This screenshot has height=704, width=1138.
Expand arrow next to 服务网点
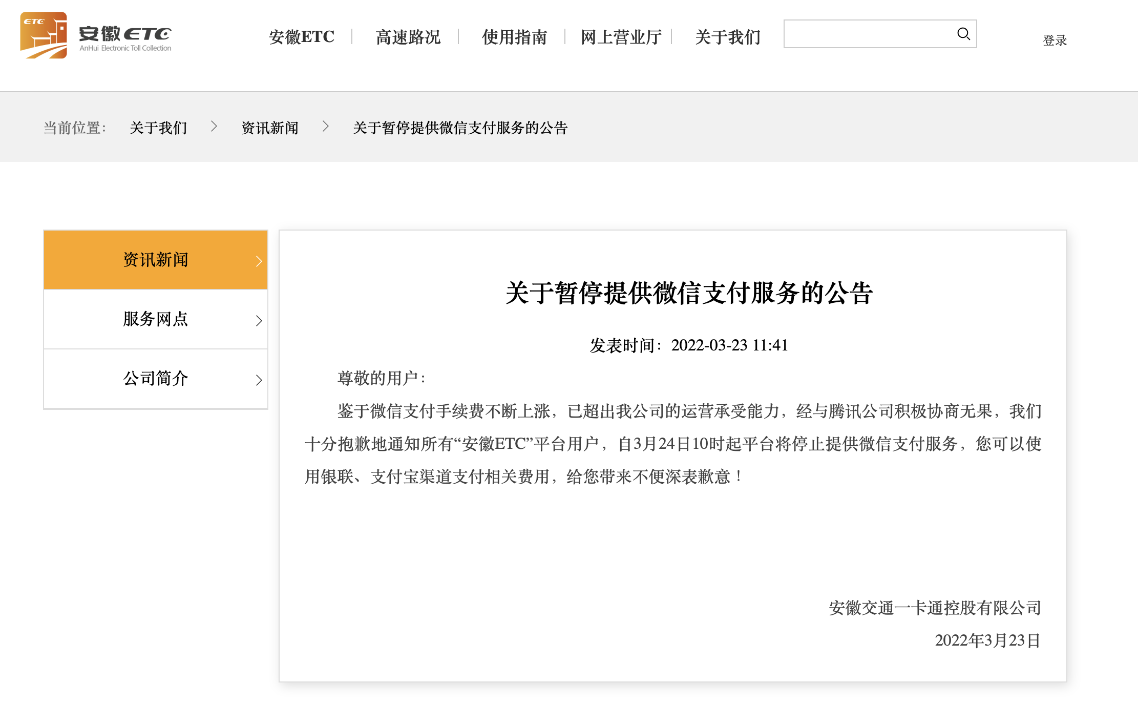coord(259,321)
